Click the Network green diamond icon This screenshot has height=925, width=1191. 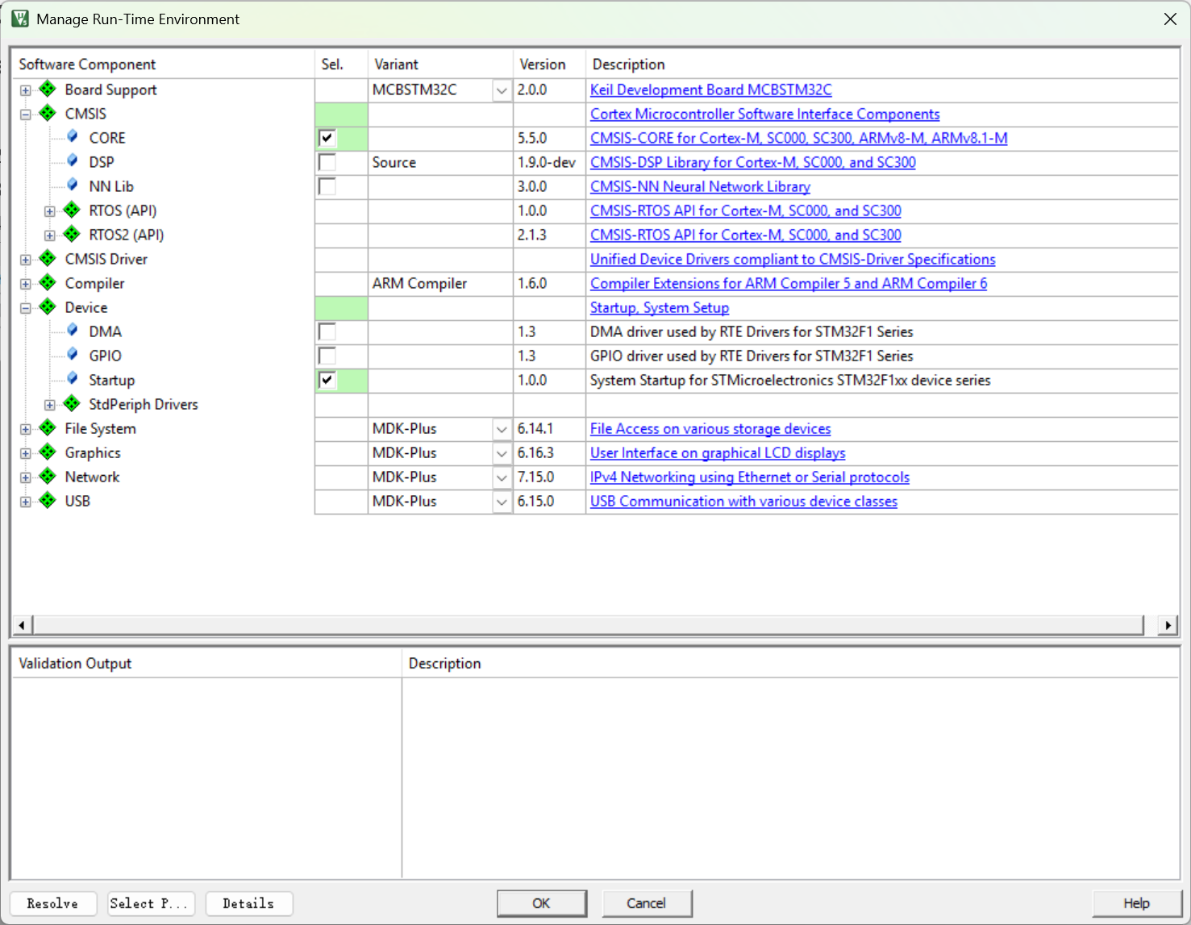[x=48, y=476]
